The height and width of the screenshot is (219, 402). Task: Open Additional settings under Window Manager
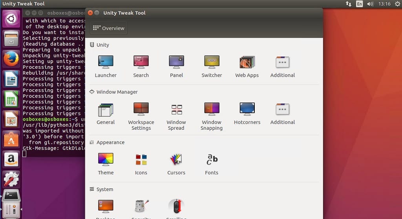(x=282, y=114)
